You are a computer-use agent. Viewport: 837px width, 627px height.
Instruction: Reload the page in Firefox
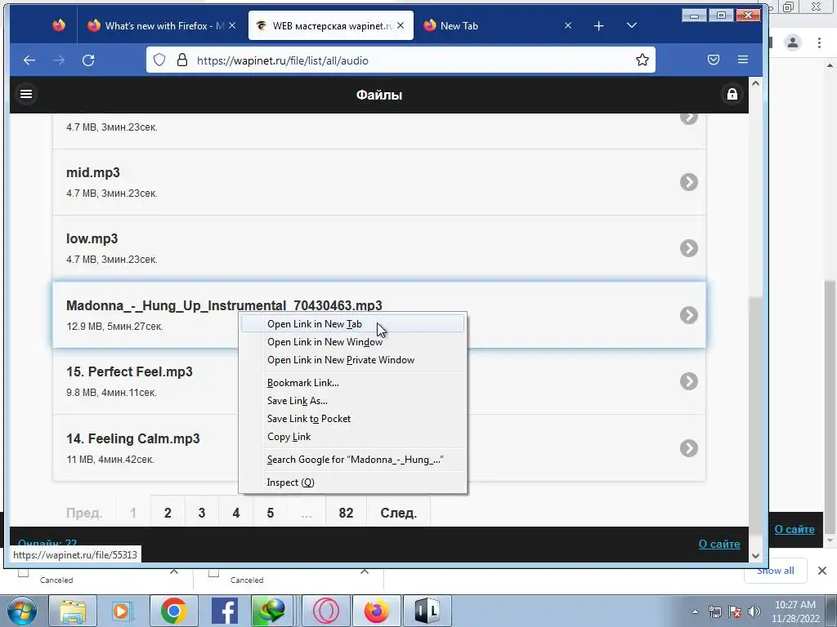pos(88,60)
